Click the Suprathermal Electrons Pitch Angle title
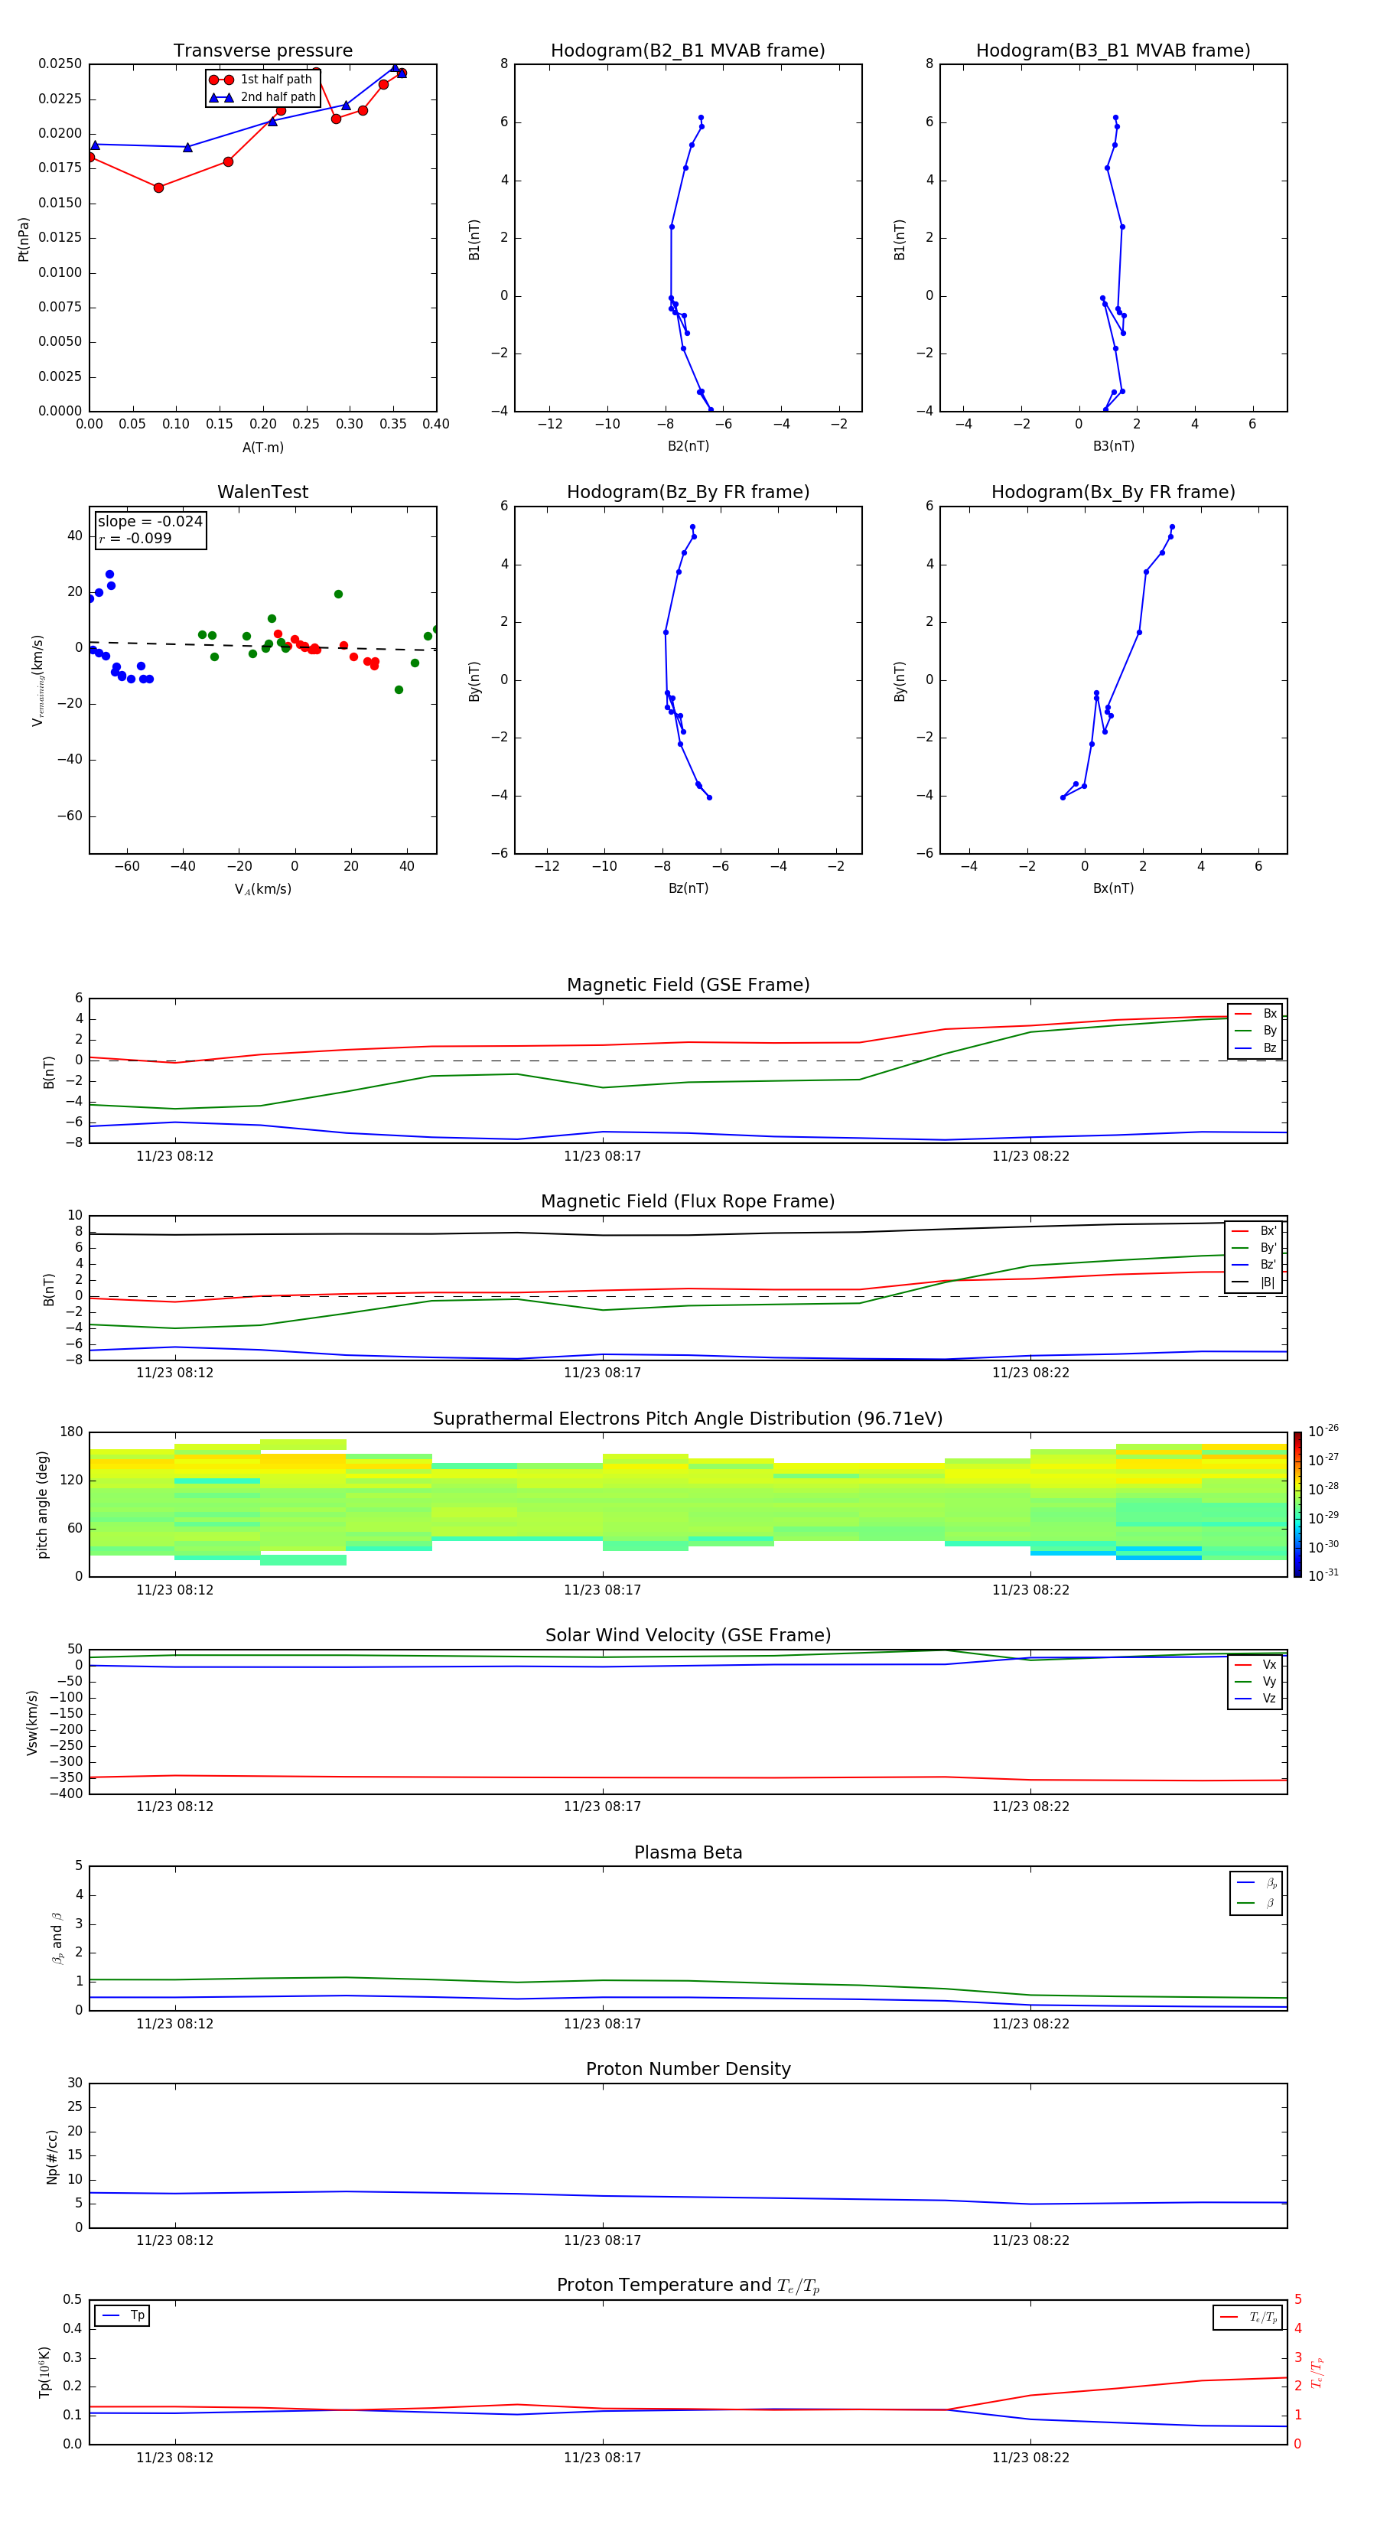 point(688,1419)
